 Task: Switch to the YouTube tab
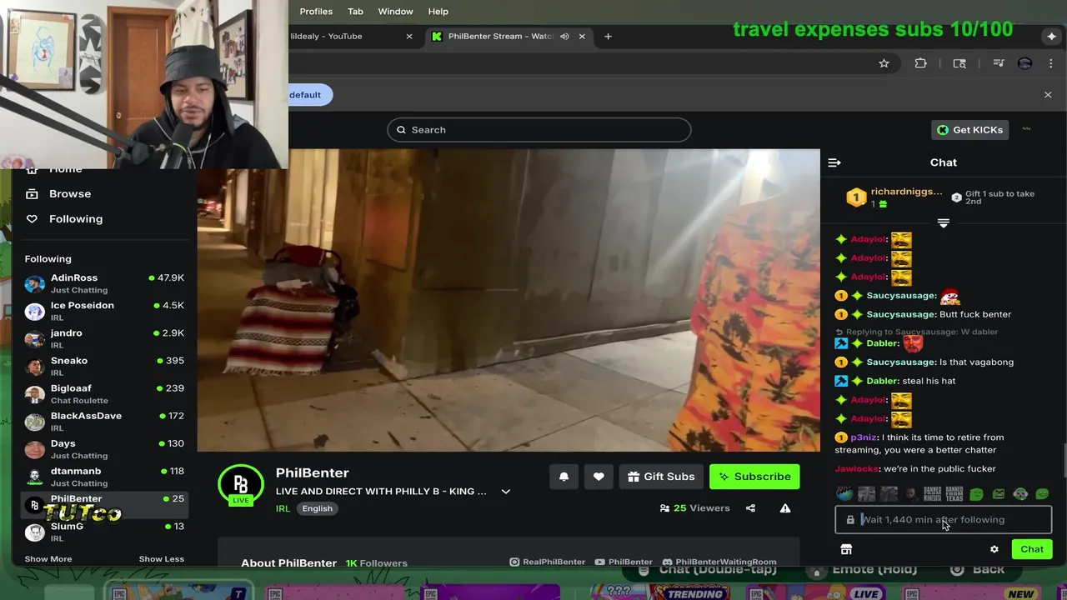click(x=350, y=37)
